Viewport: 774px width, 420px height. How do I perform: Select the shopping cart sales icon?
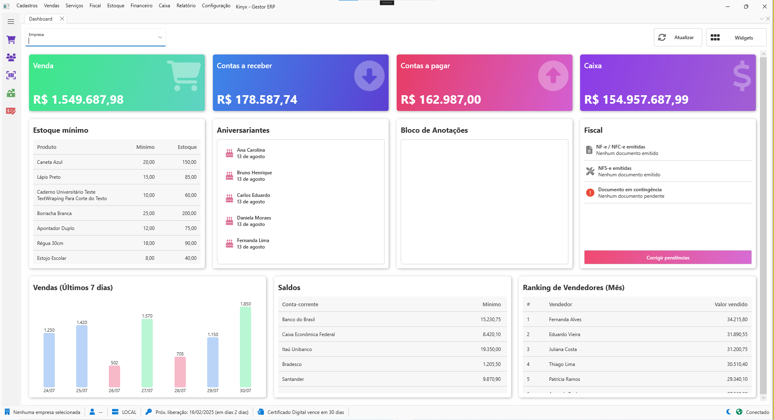click(x=11, y=39)
